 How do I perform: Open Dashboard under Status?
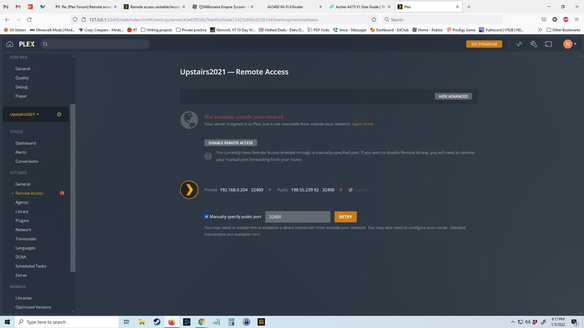coord(25,143)
